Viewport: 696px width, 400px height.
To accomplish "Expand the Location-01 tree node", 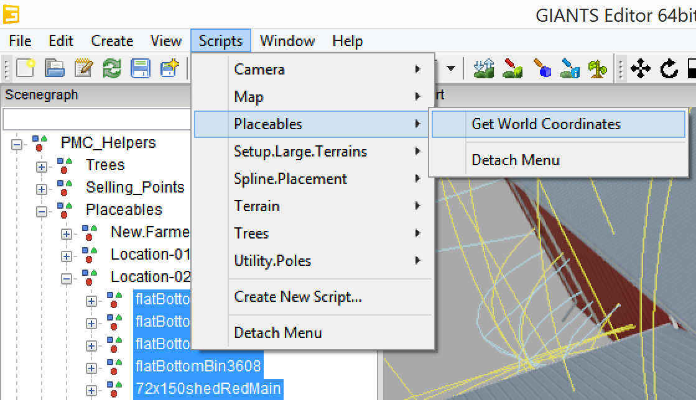I will point(67,257).
